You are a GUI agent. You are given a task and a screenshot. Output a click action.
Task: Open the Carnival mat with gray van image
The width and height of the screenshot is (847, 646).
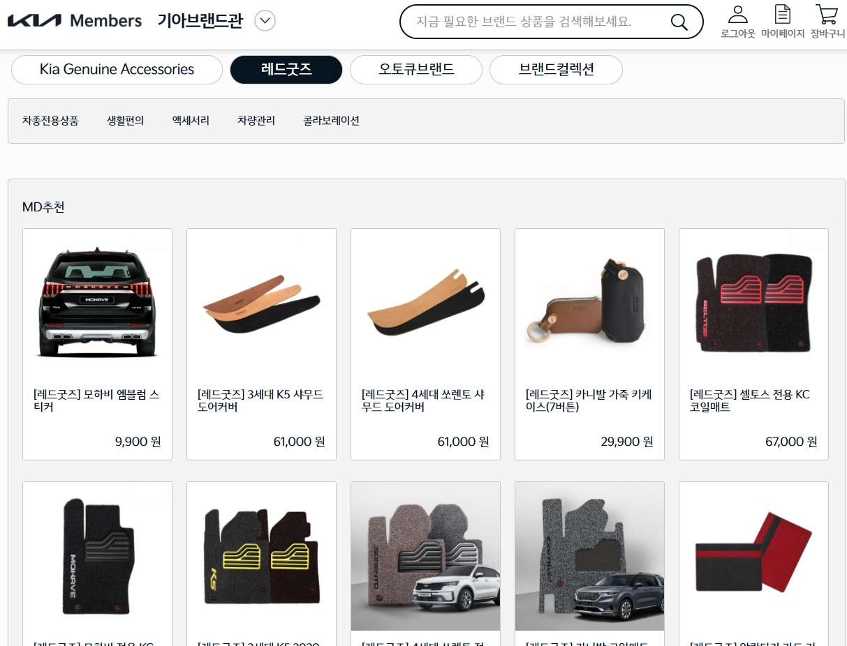coord(589,556)
